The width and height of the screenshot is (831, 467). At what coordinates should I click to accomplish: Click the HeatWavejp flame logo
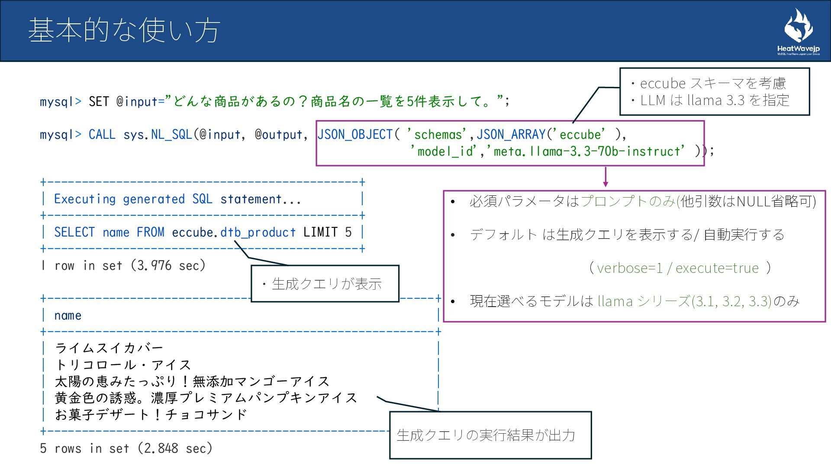[x=798, y=27]
